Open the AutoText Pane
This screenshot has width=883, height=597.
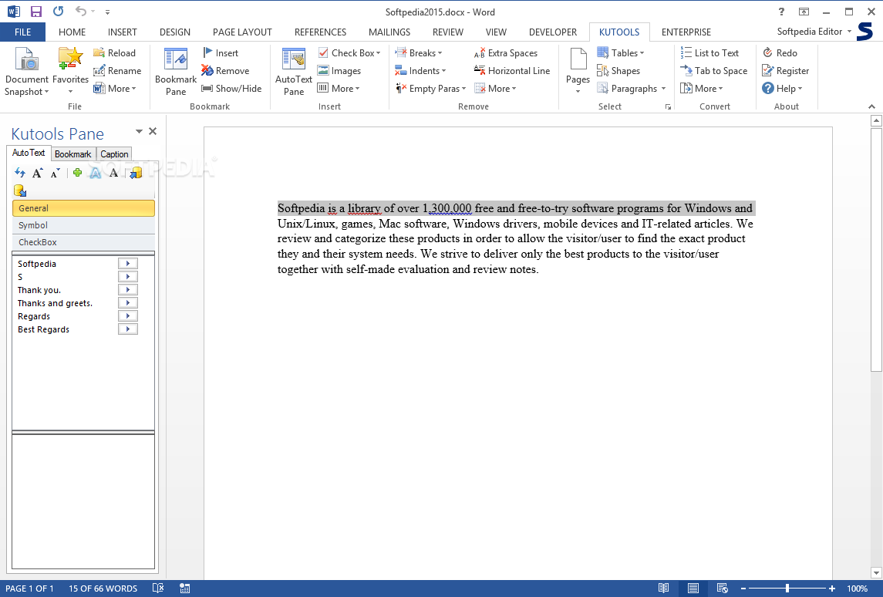tap(293, 72)
